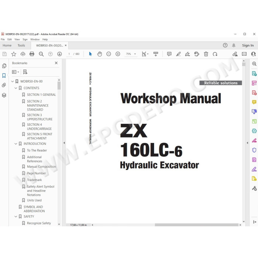Click the Save file toolbar icon
Viewport: 258px width, 258px height.
(4, 54)
